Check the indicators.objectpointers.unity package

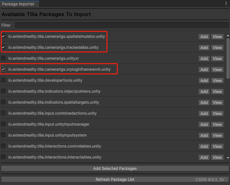(x=3, y=91)
